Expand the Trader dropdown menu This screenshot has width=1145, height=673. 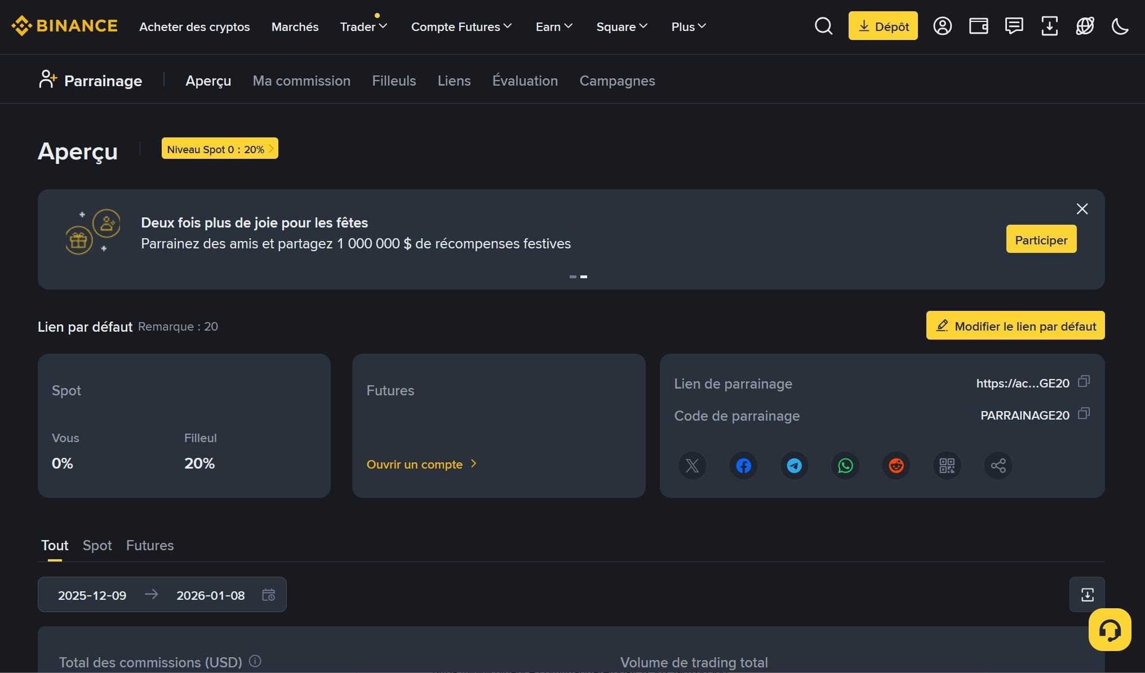[x=363, y=26]
